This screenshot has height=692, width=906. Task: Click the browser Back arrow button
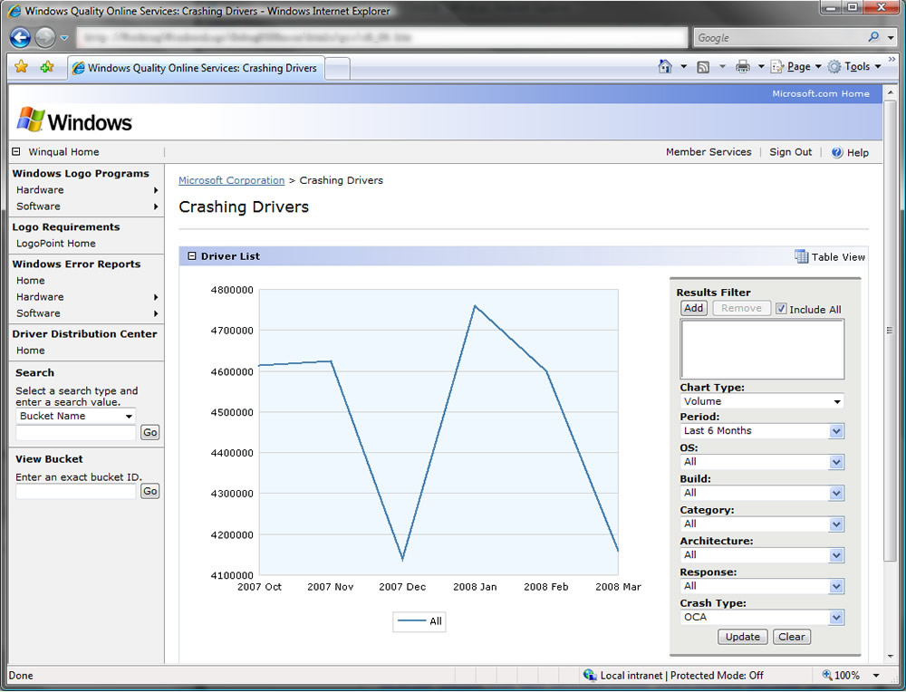click(20, 37)
